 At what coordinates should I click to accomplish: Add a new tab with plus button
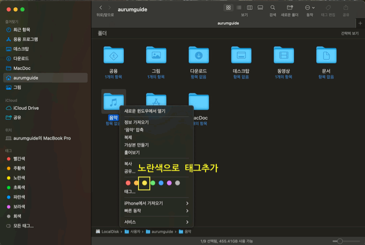[x=360, y=23]
